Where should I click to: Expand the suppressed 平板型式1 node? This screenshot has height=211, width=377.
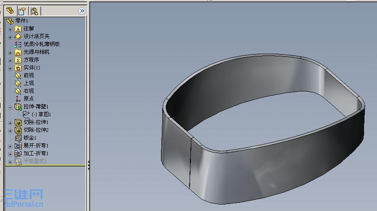coord(10,162)
